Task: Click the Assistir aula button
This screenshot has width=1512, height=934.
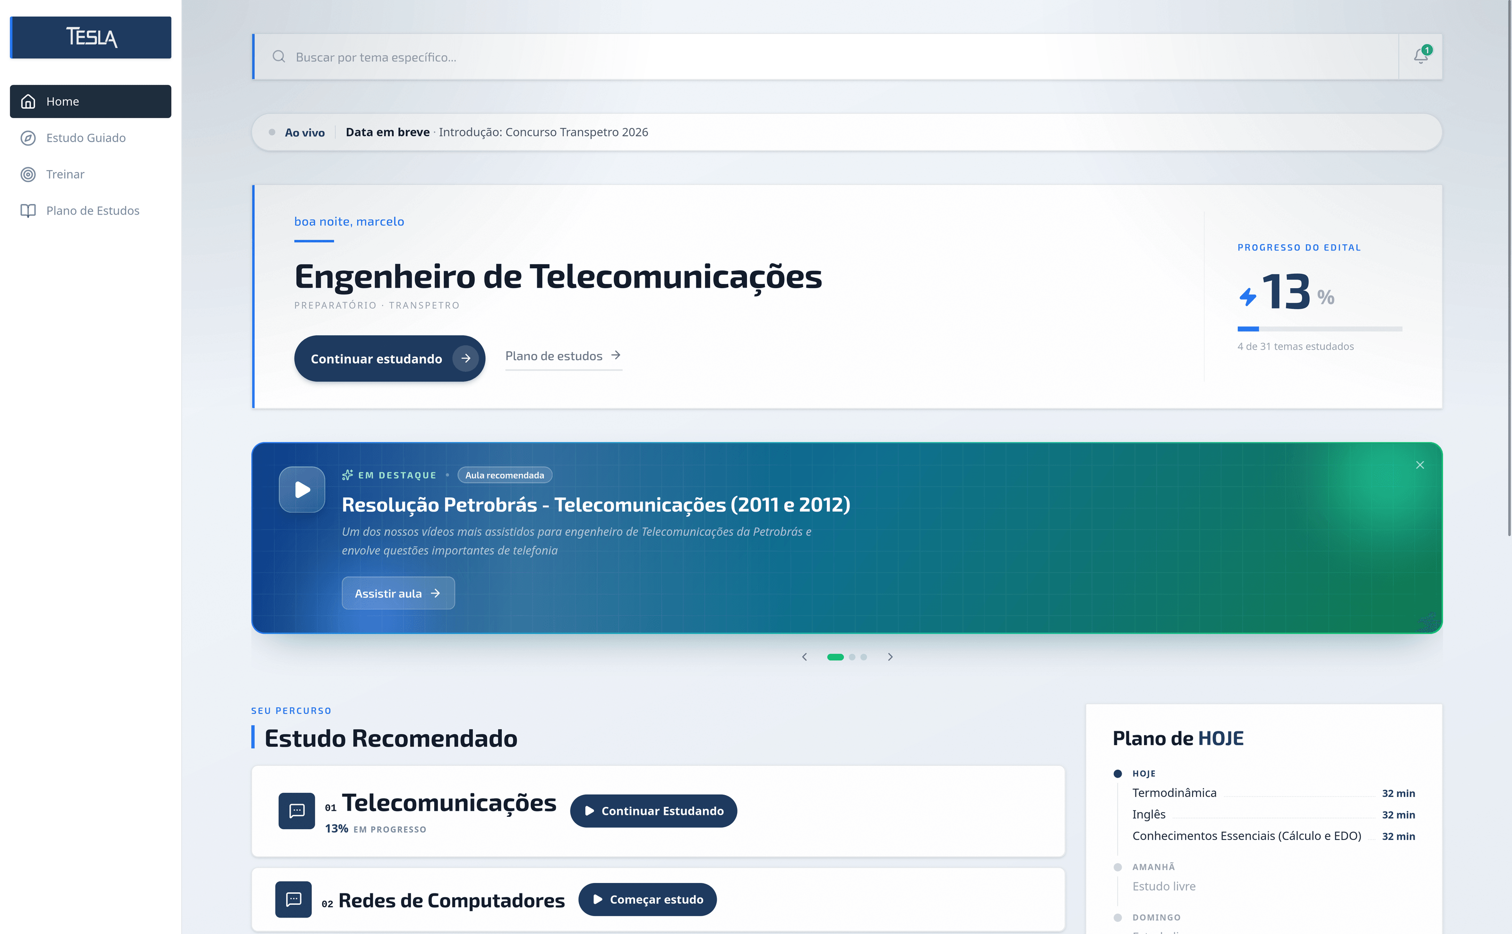Action: coord(398,593)
